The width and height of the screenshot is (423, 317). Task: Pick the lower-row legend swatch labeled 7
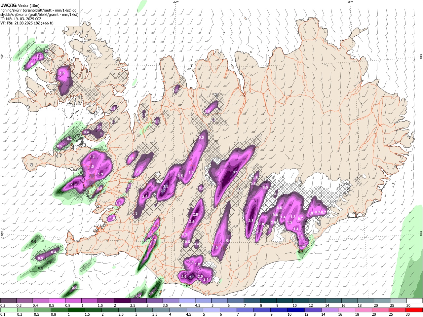click(245, 310)
